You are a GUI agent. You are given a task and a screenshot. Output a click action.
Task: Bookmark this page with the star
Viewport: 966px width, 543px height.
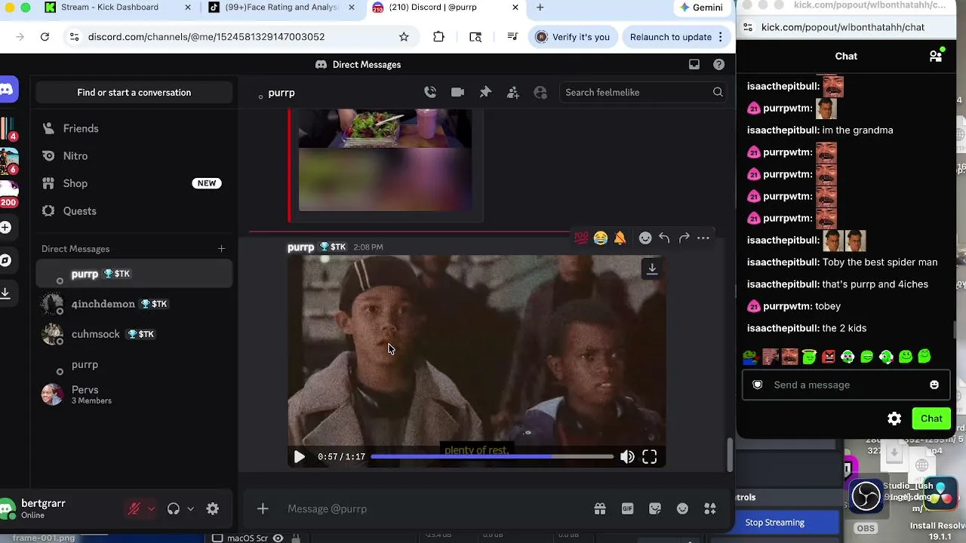click(x=404, y=37)
